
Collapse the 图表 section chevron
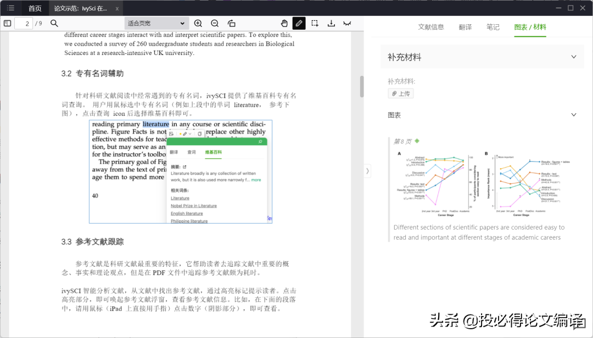coord(574,115)
